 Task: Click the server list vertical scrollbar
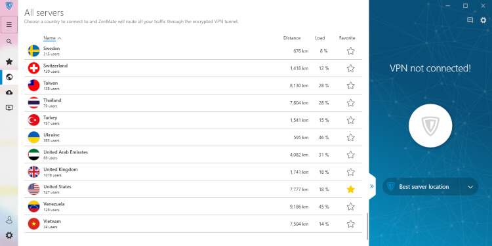coord(367,226)
